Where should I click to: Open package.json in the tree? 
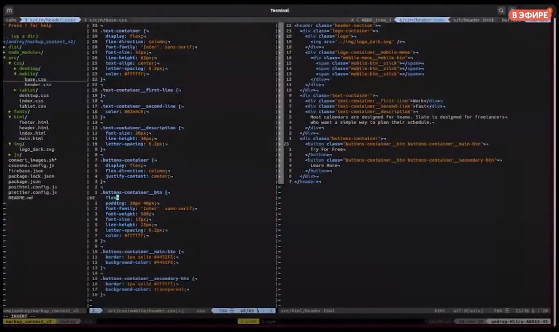click(x=24, y=182)
